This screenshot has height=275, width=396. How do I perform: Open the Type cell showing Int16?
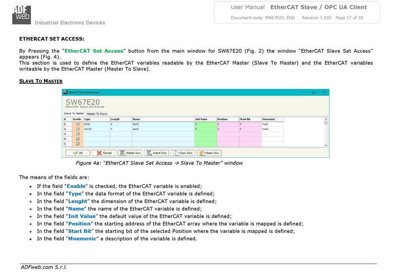tap(96, 124)
